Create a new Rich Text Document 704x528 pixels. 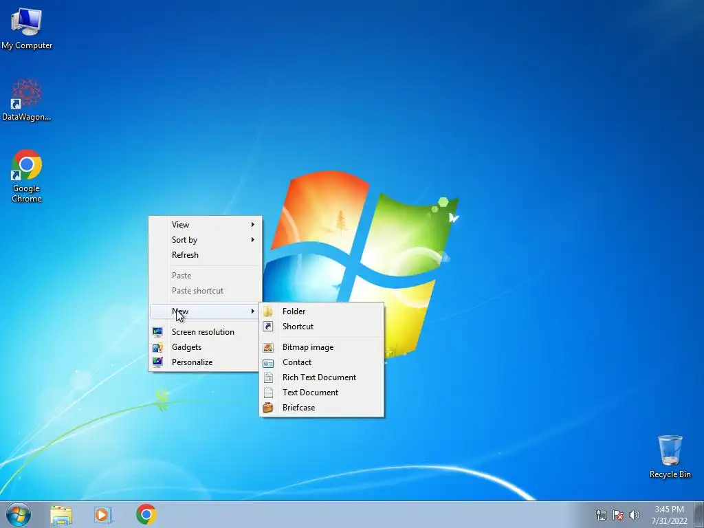(322, 377)
